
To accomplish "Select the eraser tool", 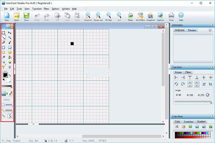I will tap(4, 62).
